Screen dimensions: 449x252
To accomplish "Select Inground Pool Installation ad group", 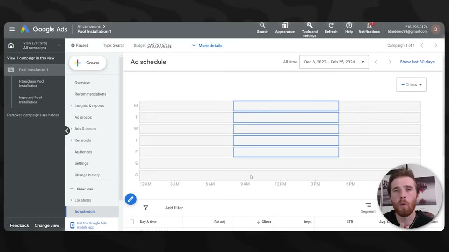I will pyautogui.click(x=30, y=100).
